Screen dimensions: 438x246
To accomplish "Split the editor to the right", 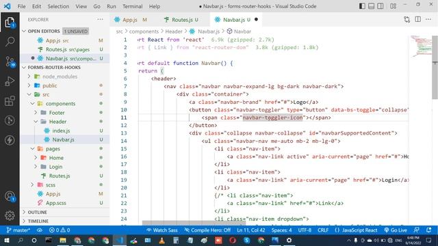I will [x=417, y=20].
